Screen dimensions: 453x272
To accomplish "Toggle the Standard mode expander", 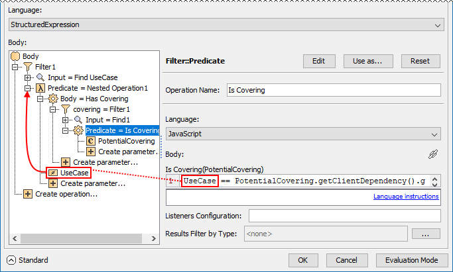I will point(11,260).
